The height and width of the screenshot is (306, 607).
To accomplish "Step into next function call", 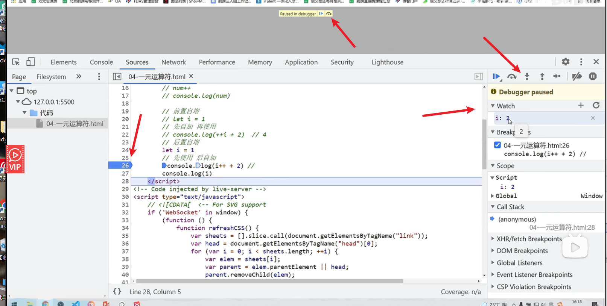I will point(527,77).
